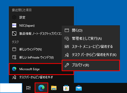The width and height of the screenshot is (127, 93).
Task: Click the InPrivate window icon
Action: 14,57
